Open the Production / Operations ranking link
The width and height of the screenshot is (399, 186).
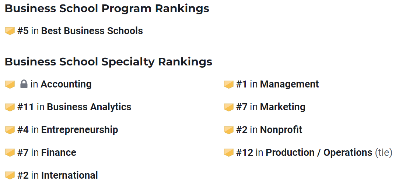319,153
